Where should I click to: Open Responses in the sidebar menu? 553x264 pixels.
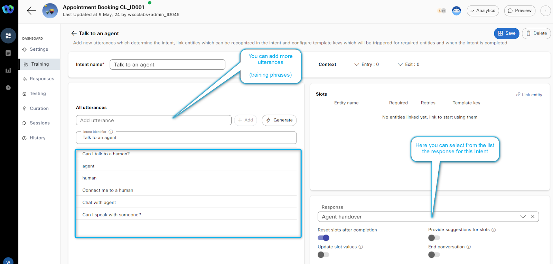[x=42, y=79]
